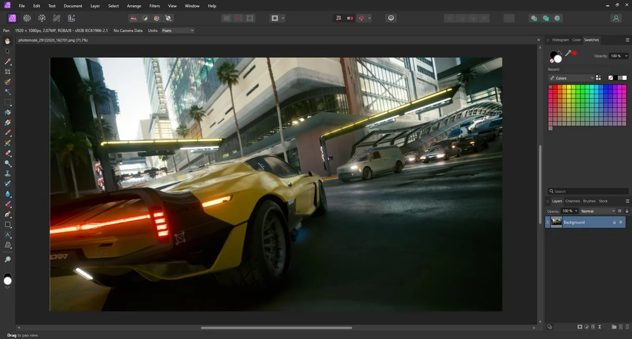This screenshot has width=632, height=339.
Task: Switch to the Brushes tab
Action: pyautogui.click(x=589, y=201)
